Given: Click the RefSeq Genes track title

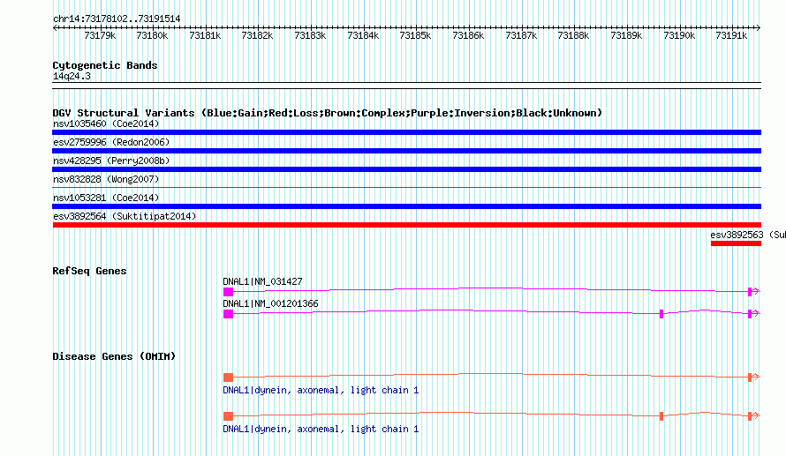Looking at the screenshot, I should pyautogui.click(x=89, y=272).
